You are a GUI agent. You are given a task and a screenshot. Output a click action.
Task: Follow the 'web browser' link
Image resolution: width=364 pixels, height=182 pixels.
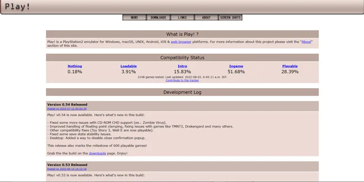click(181, 42)
